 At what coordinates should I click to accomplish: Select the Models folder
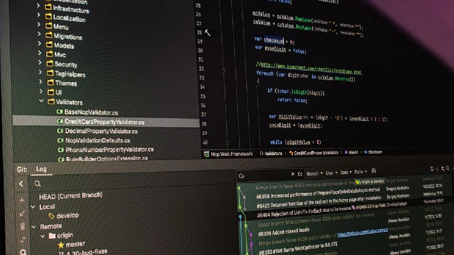tap(64, 46)
